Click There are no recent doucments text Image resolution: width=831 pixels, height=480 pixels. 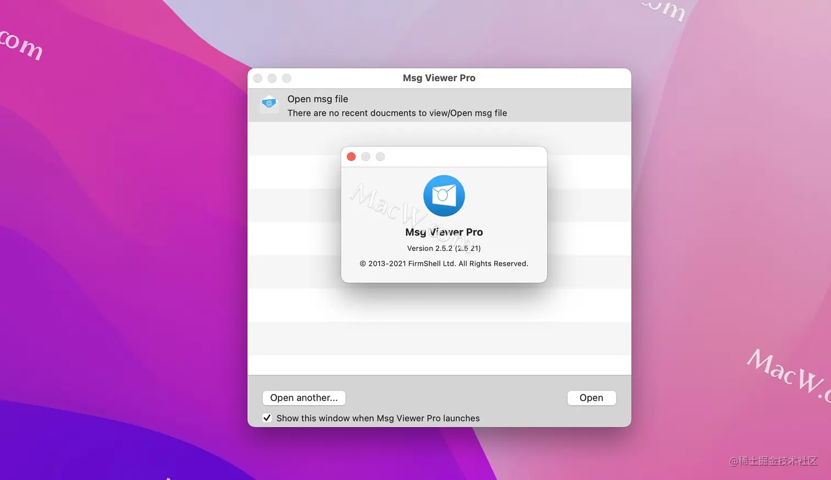coord(397,113)
